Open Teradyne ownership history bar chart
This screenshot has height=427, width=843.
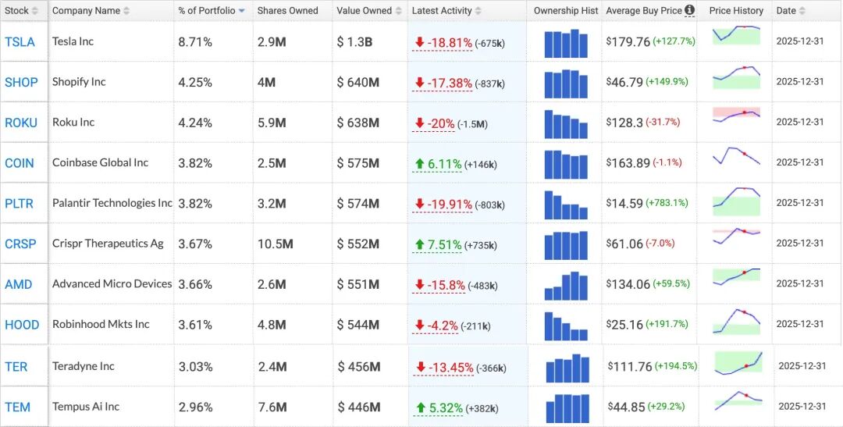pos(567,368)
